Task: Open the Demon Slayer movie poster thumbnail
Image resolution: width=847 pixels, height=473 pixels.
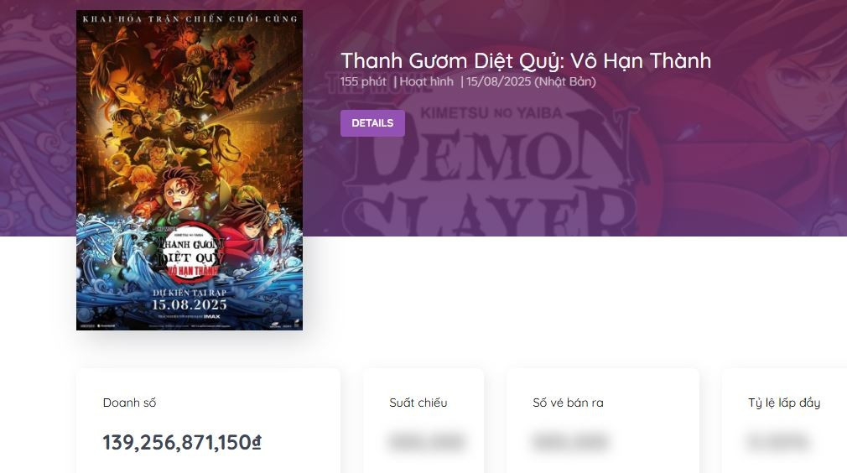Action: point(189,170)
